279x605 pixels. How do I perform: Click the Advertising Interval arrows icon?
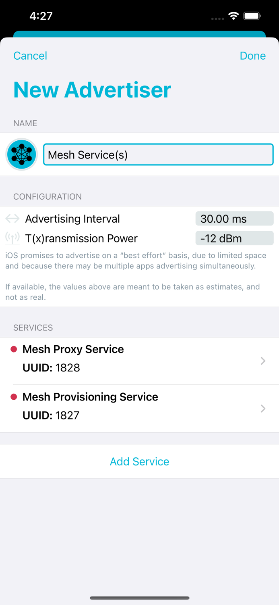(x=12, y=219)
